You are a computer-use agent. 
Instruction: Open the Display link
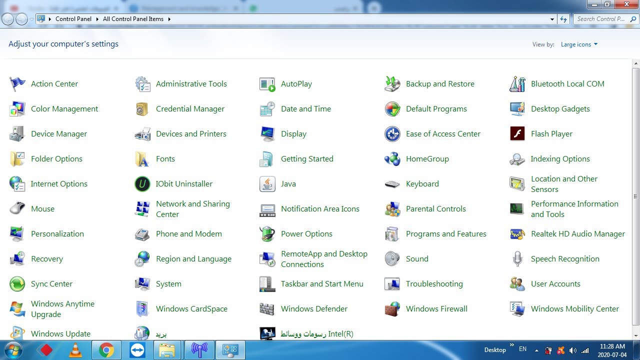point(293,134)
